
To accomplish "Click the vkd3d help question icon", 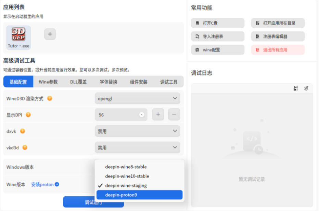I will point(25,147).
